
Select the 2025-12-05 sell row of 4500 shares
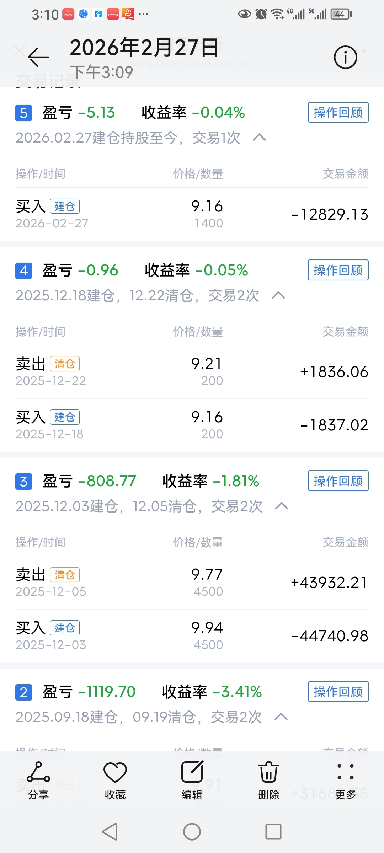pyautogui.click(x=192, y=583)
